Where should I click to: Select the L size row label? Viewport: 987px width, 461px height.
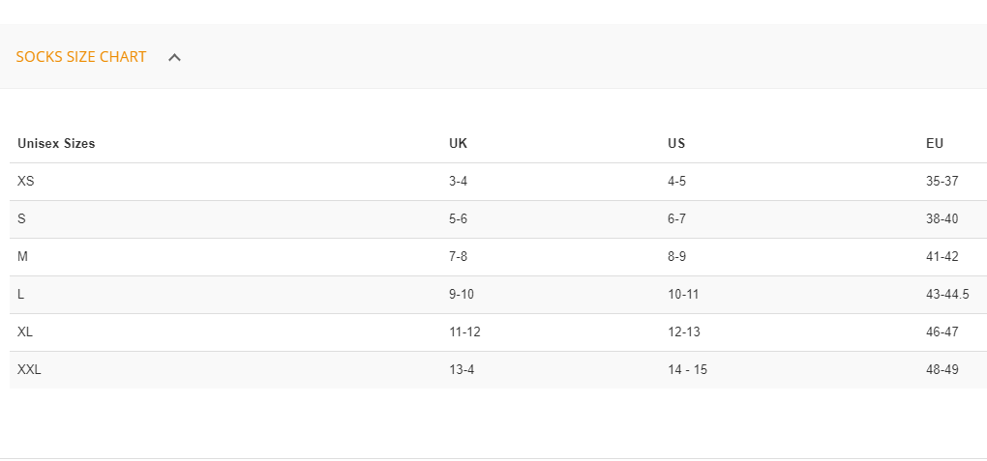[21, 294]
